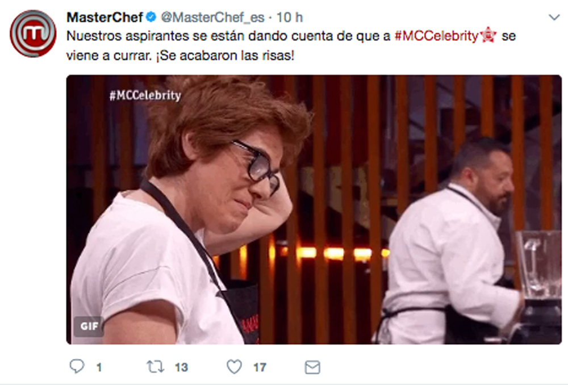
Task: Send tweet via direct message envelope icon
Action: pyautogui.click(x=312, y=367)
